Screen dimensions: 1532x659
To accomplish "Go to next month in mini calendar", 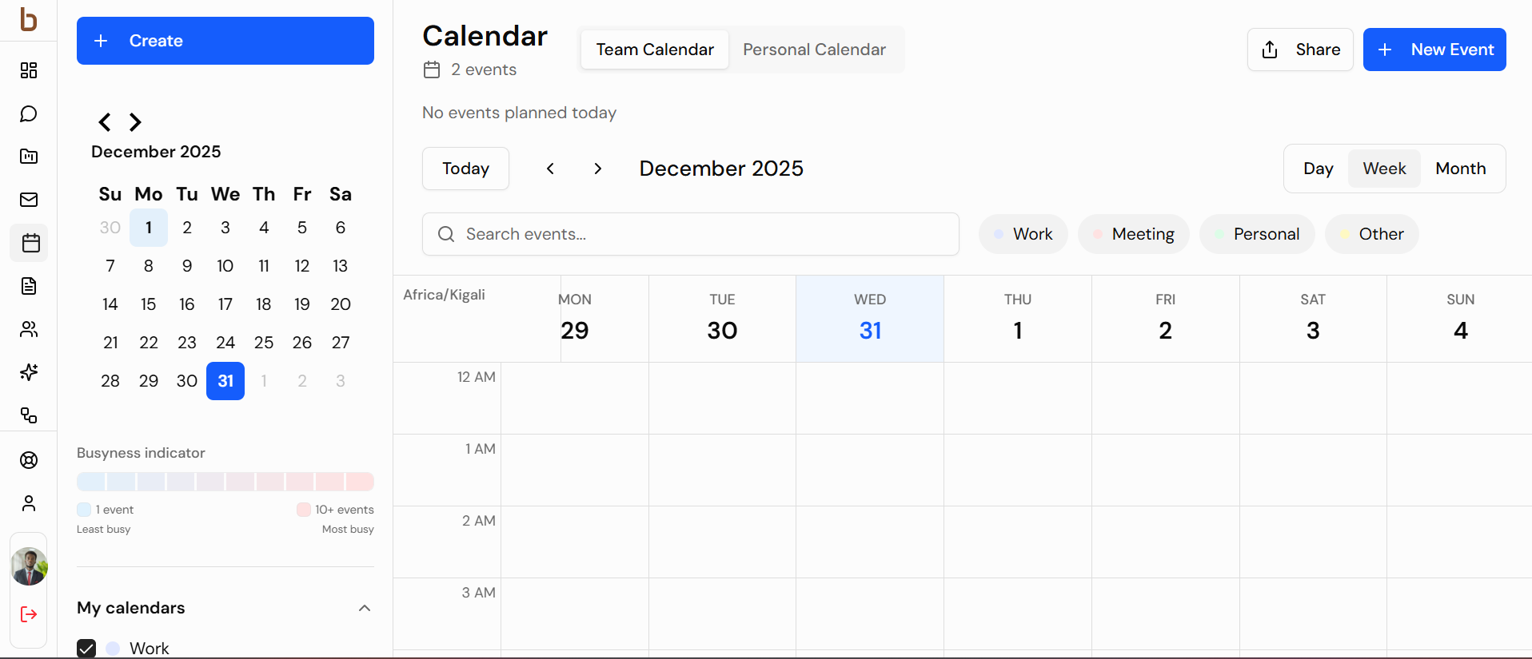I will pyautogui.click(x=134, y=122).
